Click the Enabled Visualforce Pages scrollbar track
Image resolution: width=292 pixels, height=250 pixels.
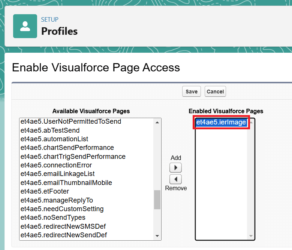251,179
